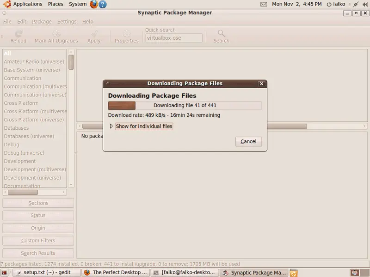
Task: Click the show desktop icon
Action: tap(5, 273)
